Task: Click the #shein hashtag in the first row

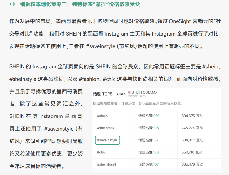Action: [x=102, y=116]
